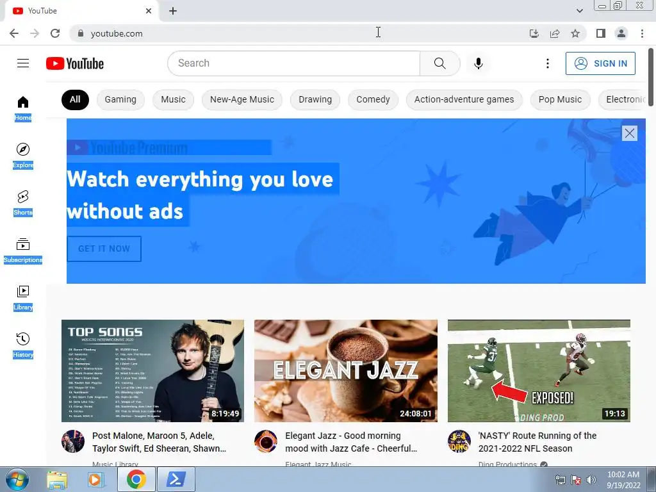Click the taskbar clock 10:02 AM
Viewport: 656px width, 492px height.
pyautogui.click(x=623, y=475)
